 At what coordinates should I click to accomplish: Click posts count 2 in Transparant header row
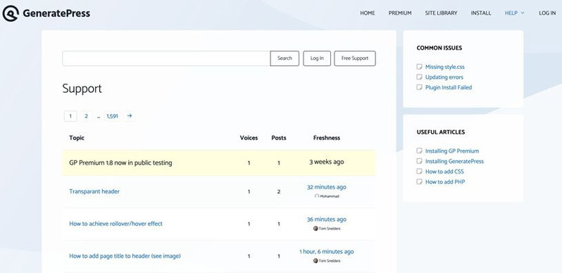[279, 191]
